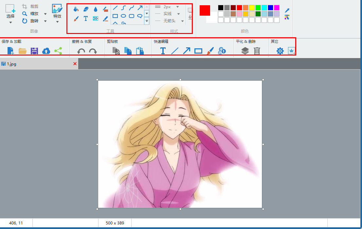Select the dark green palette swatch

tap(258, 14)
